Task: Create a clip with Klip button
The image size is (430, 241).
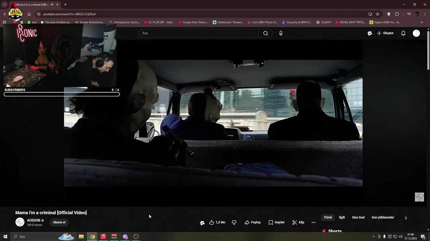Action: coord(298,222)
